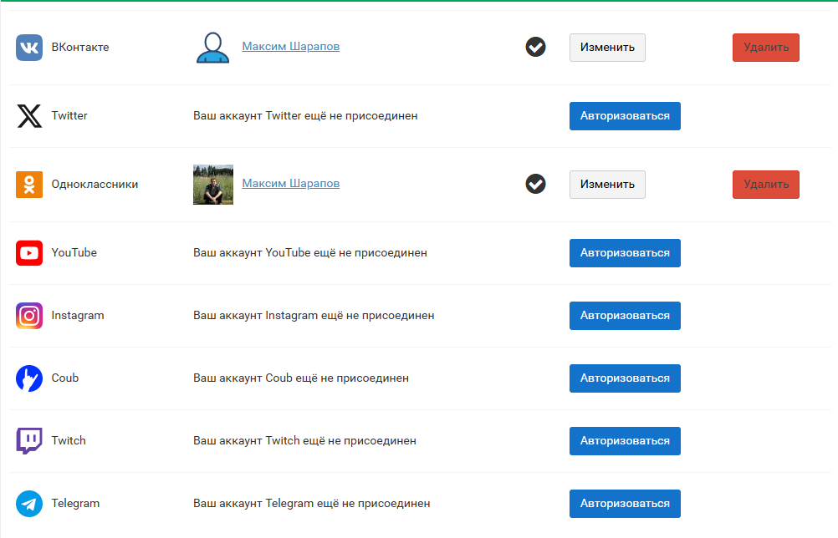Authorize the YouTube account with Авторизоваться
This screenshot has height=538, width=838.
pyautogui.click(x=625, y=253)
